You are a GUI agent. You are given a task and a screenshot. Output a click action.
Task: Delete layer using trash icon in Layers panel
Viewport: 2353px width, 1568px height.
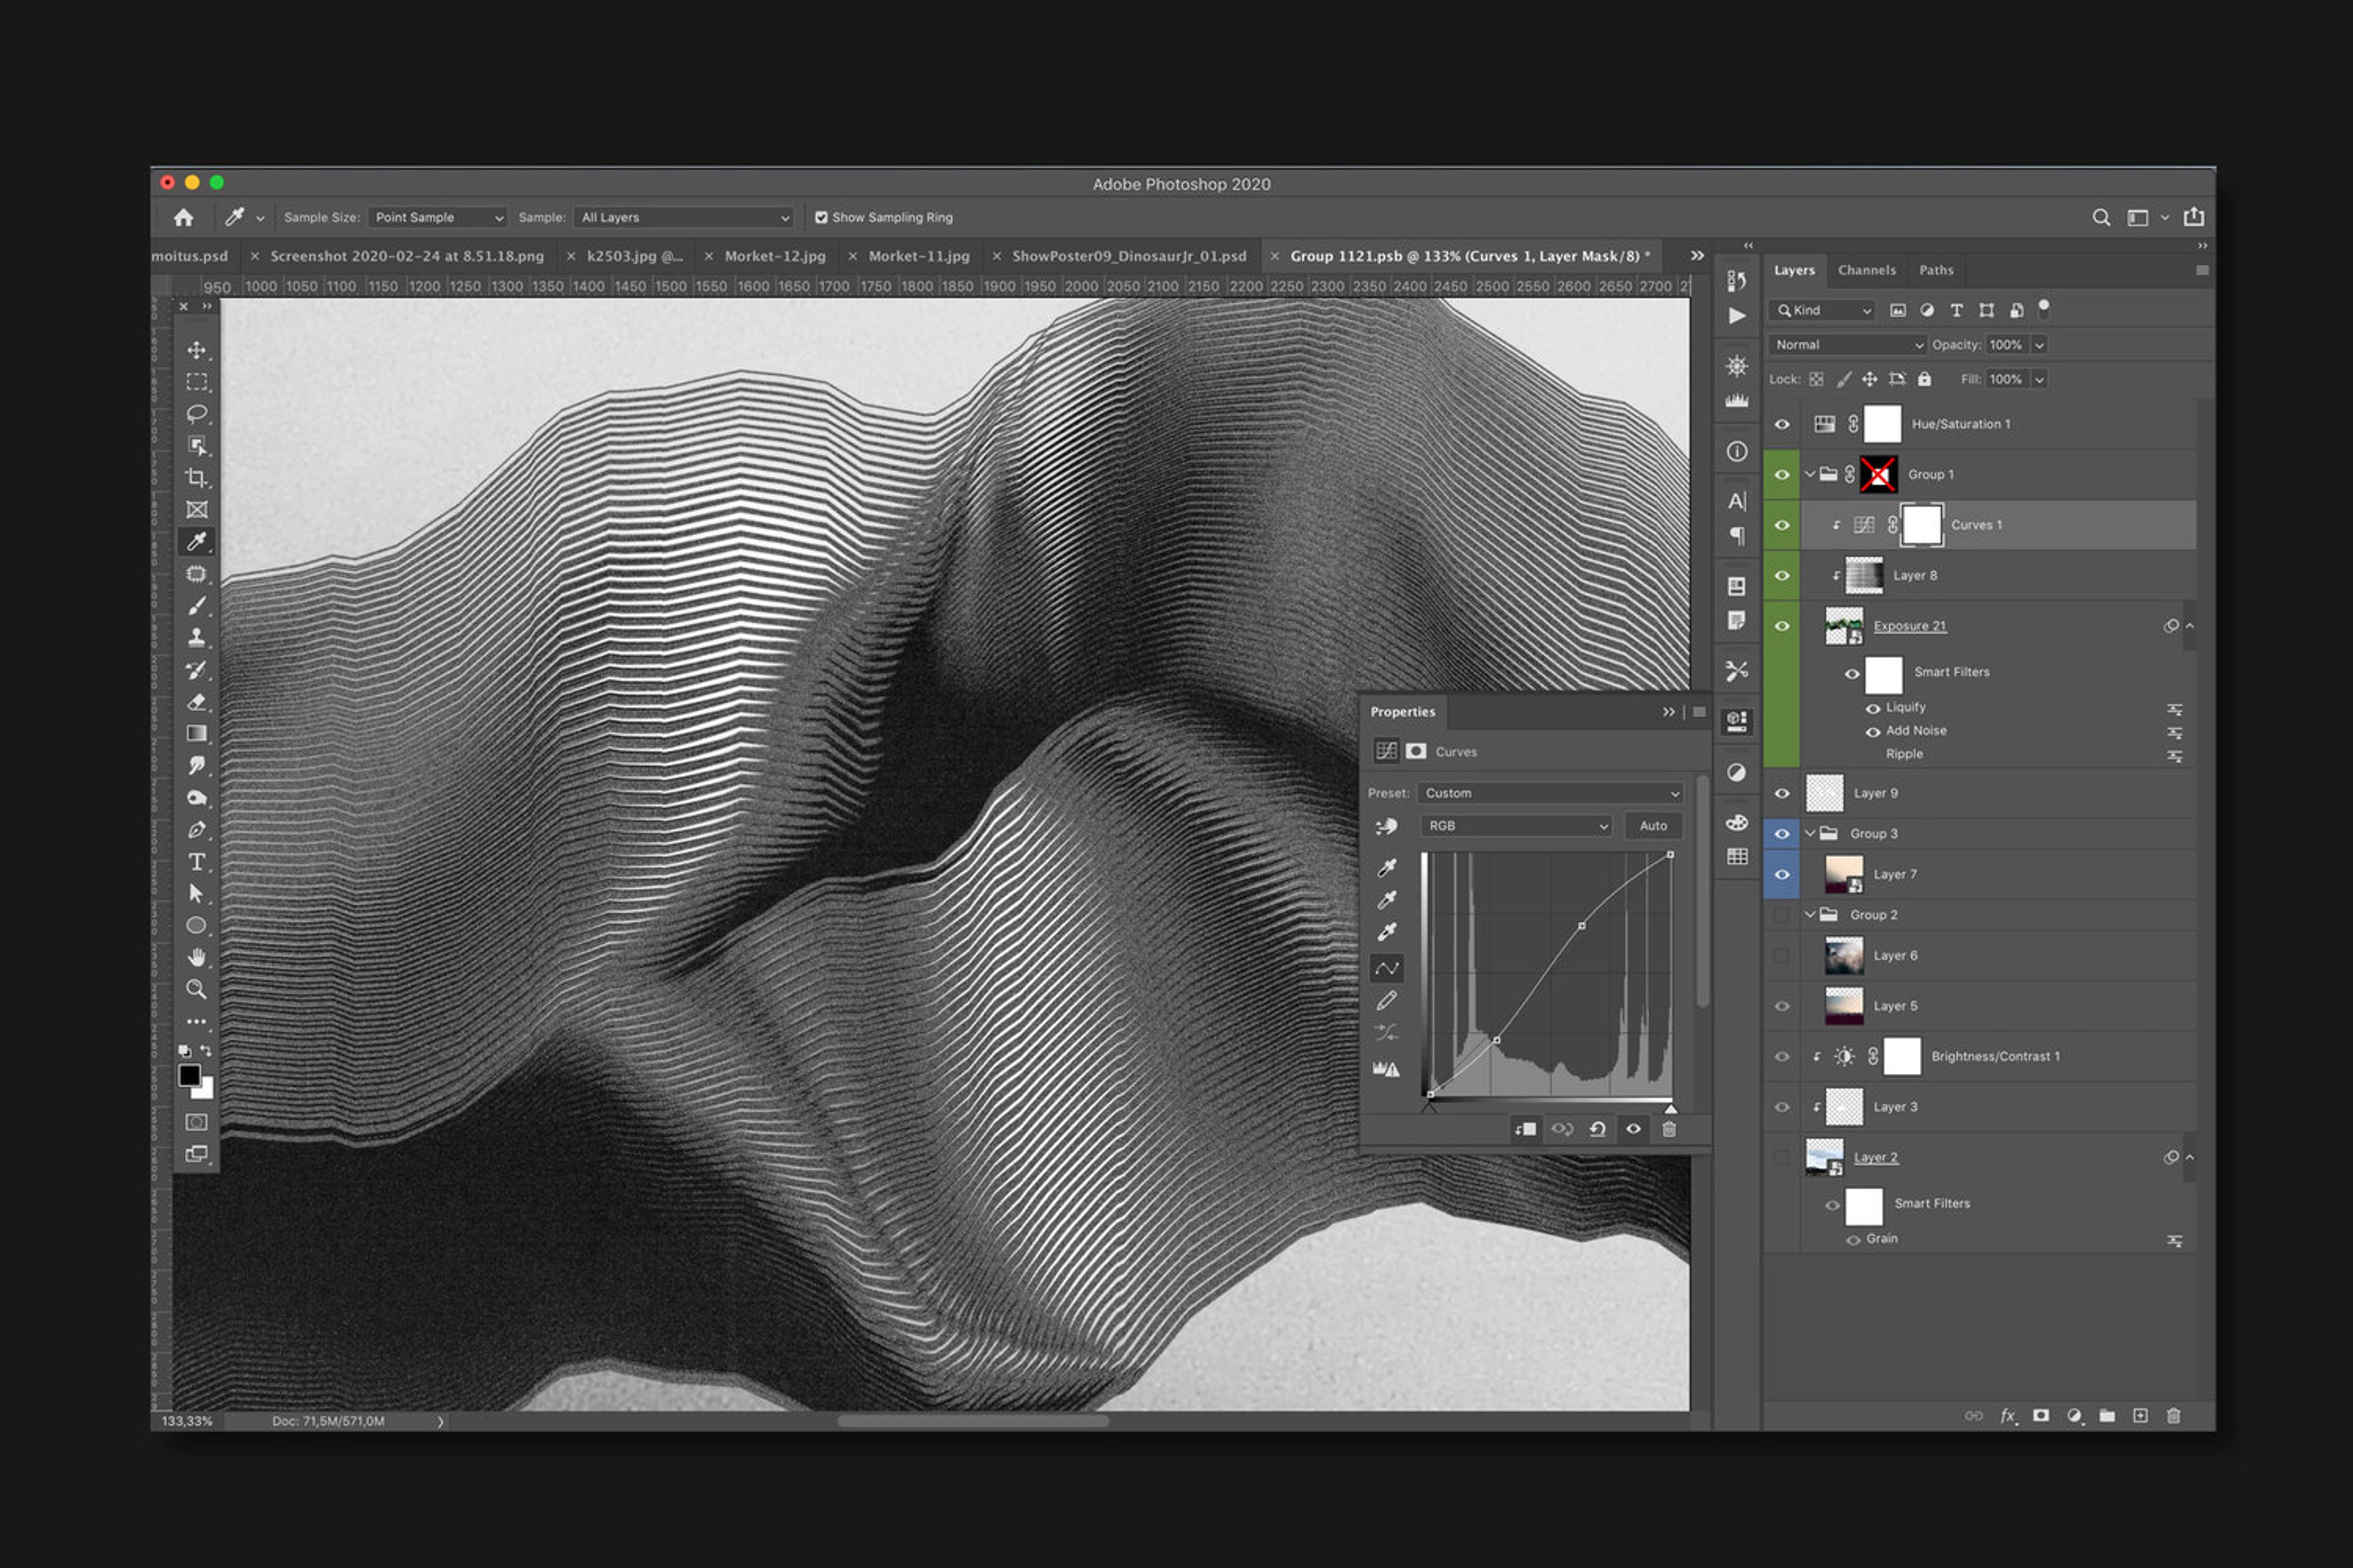(x=2173, y=1416)
